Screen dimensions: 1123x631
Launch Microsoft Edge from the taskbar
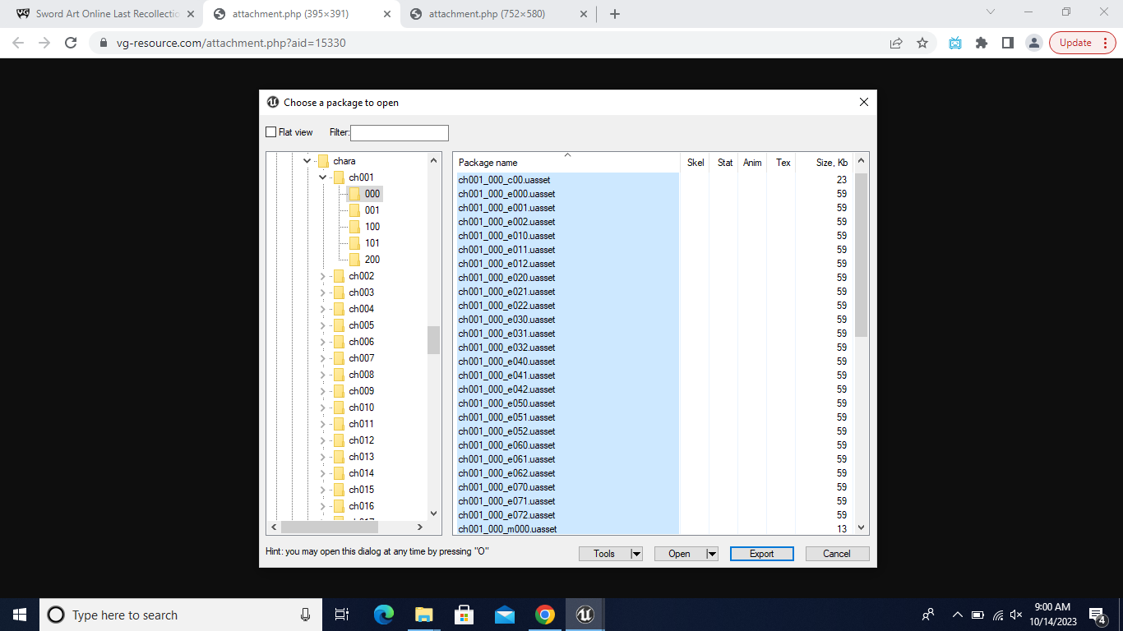click(x=383, y=615)
